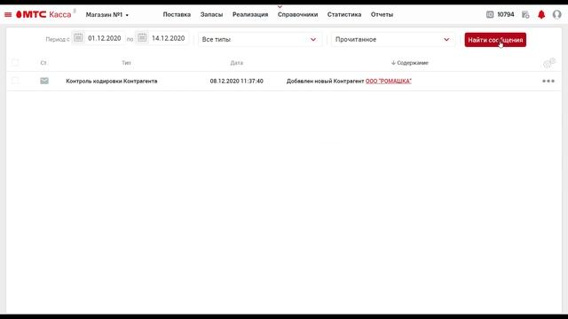Open the user profile icon
Viewport: 568px width, 319px height.
click(556, 14)
